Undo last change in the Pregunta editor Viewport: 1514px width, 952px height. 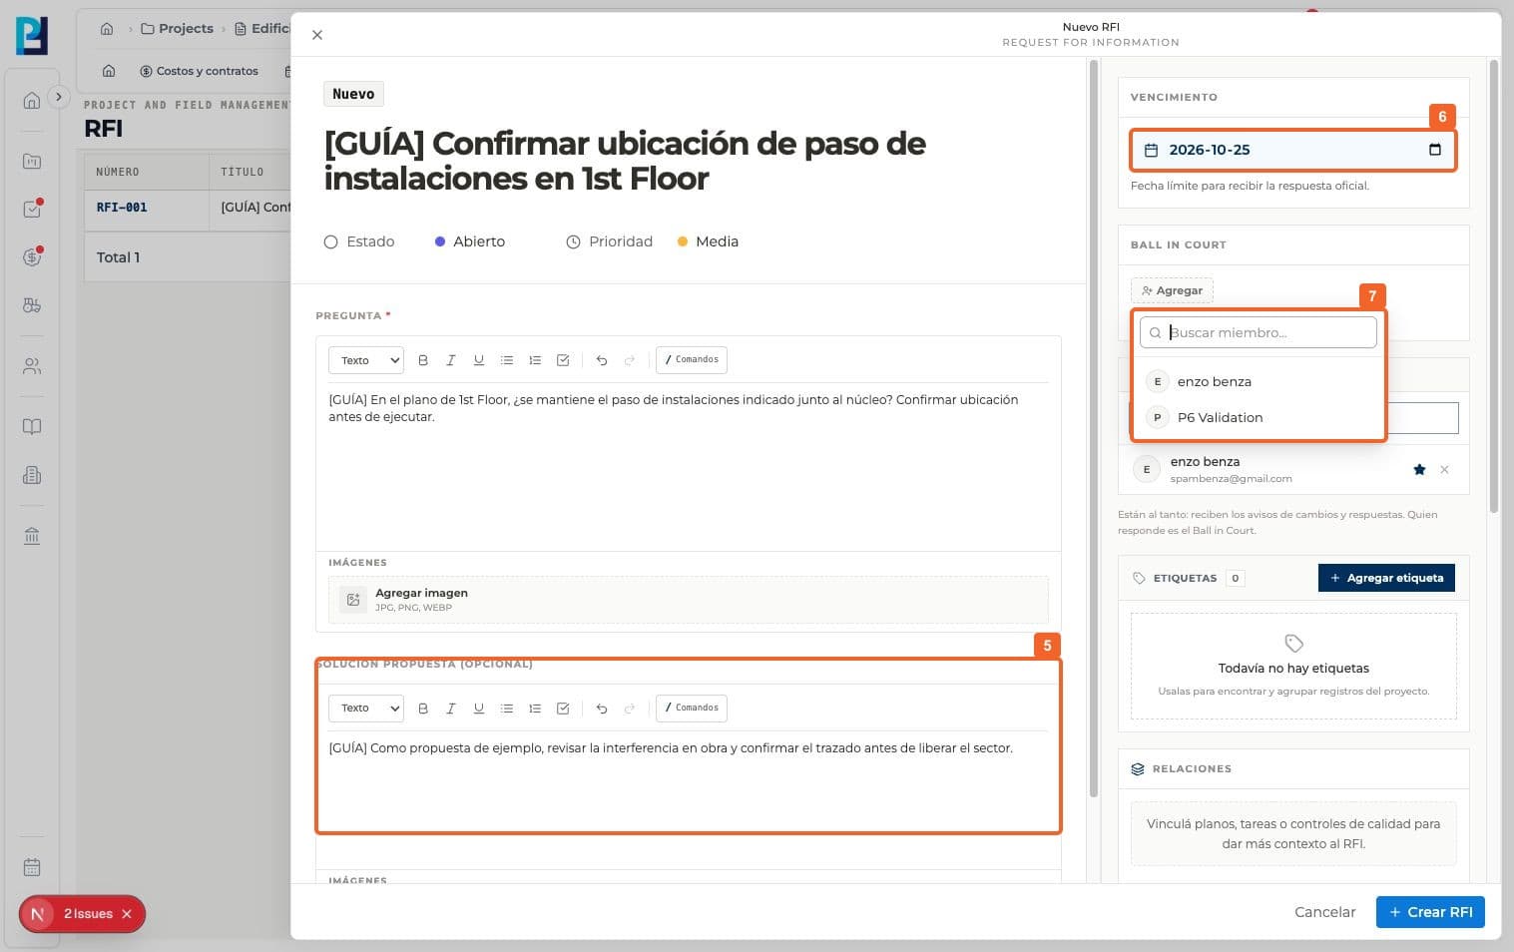click(x=602, y=360)
